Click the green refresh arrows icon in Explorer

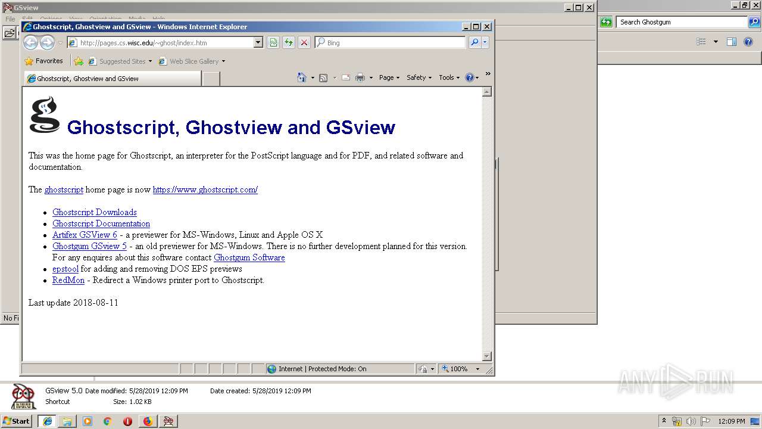[x=606, y=22]
